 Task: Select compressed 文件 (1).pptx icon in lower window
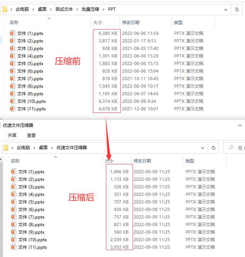(13, 171)
